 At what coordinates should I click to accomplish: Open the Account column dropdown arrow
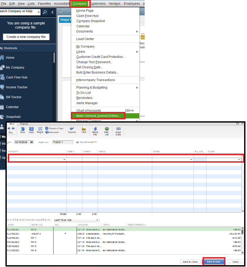(x=64, y=159)
